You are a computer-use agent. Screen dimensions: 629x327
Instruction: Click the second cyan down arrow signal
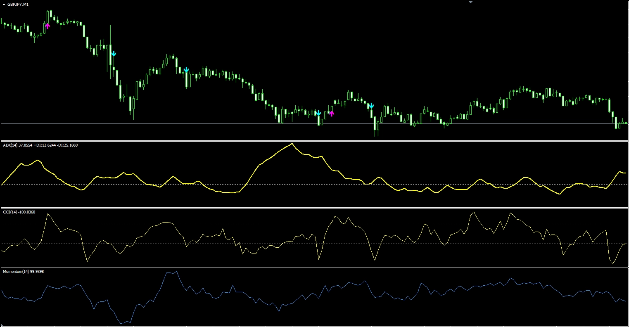(186, 70)
